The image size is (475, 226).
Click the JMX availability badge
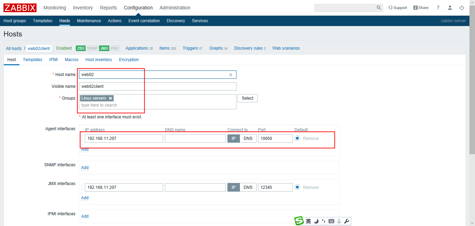click(104, 48)
